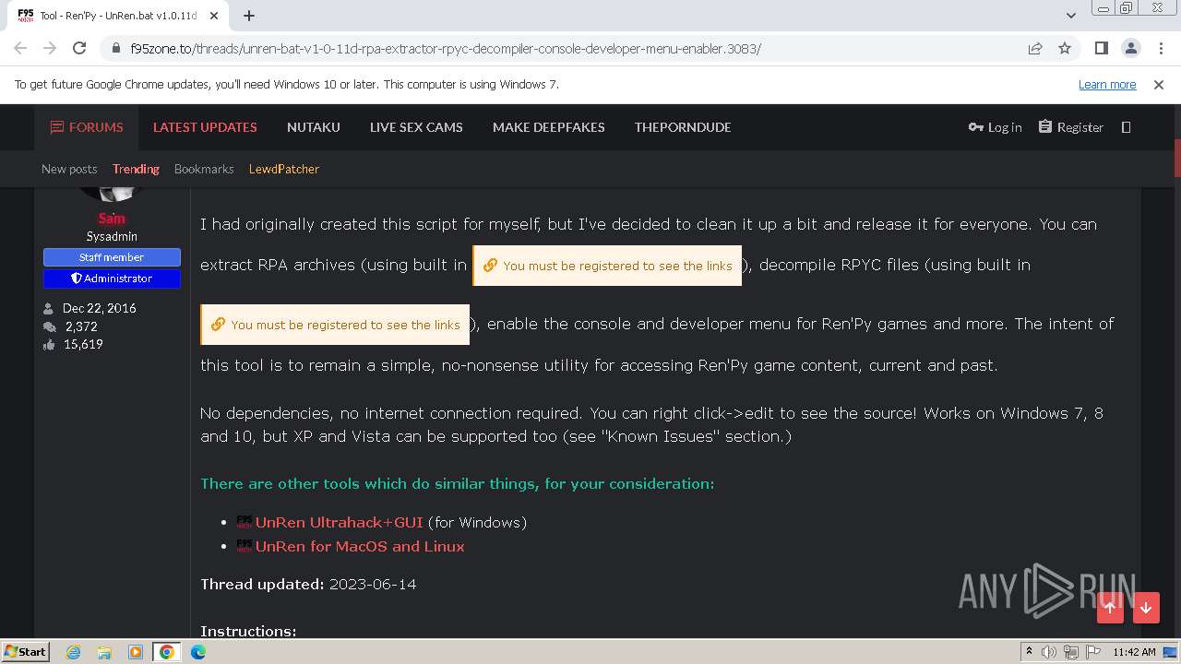View site information lock icon
Image resolution: width=1181 pixels, height=664 pixels.
116,49
